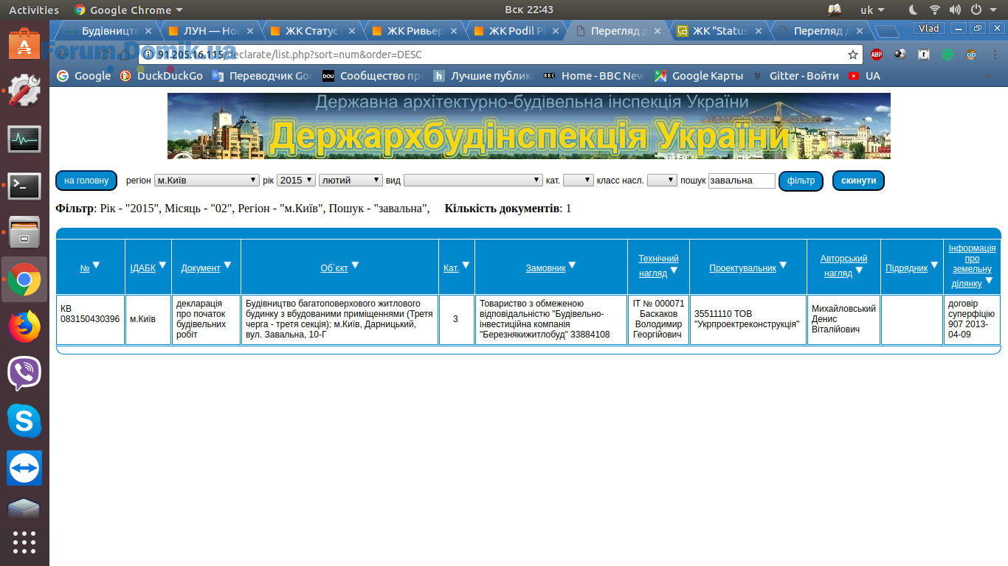Reset filters with скинути button

pos(858,181)
